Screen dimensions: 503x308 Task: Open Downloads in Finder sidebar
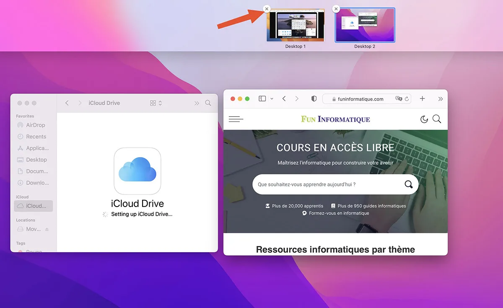pyautogui.click(x=34, y=183)
